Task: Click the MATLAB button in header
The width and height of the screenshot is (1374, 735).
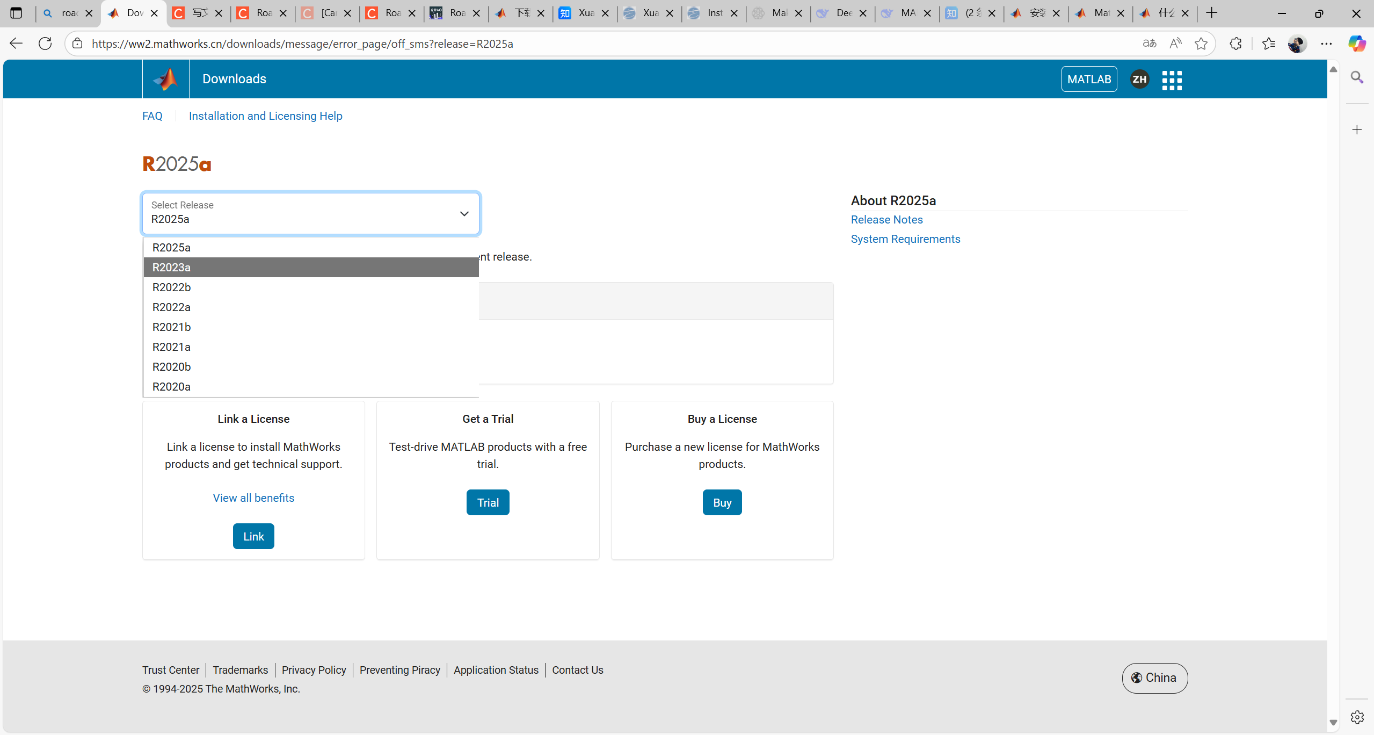Action: [1089, 79]
